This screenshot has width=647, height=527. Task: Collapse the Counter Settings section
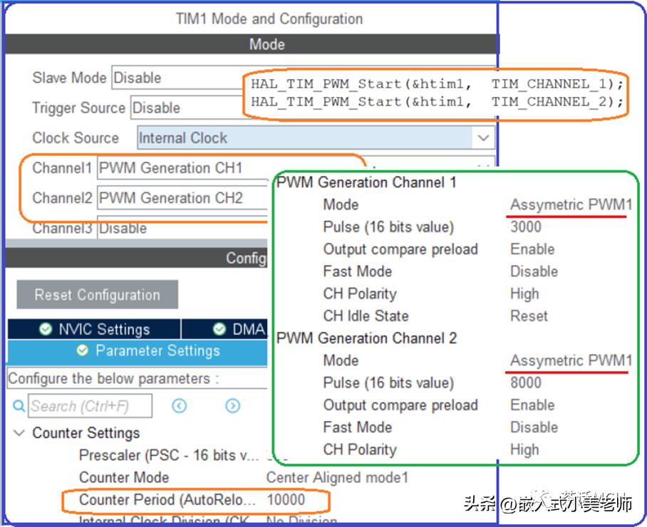pos(19,433)
